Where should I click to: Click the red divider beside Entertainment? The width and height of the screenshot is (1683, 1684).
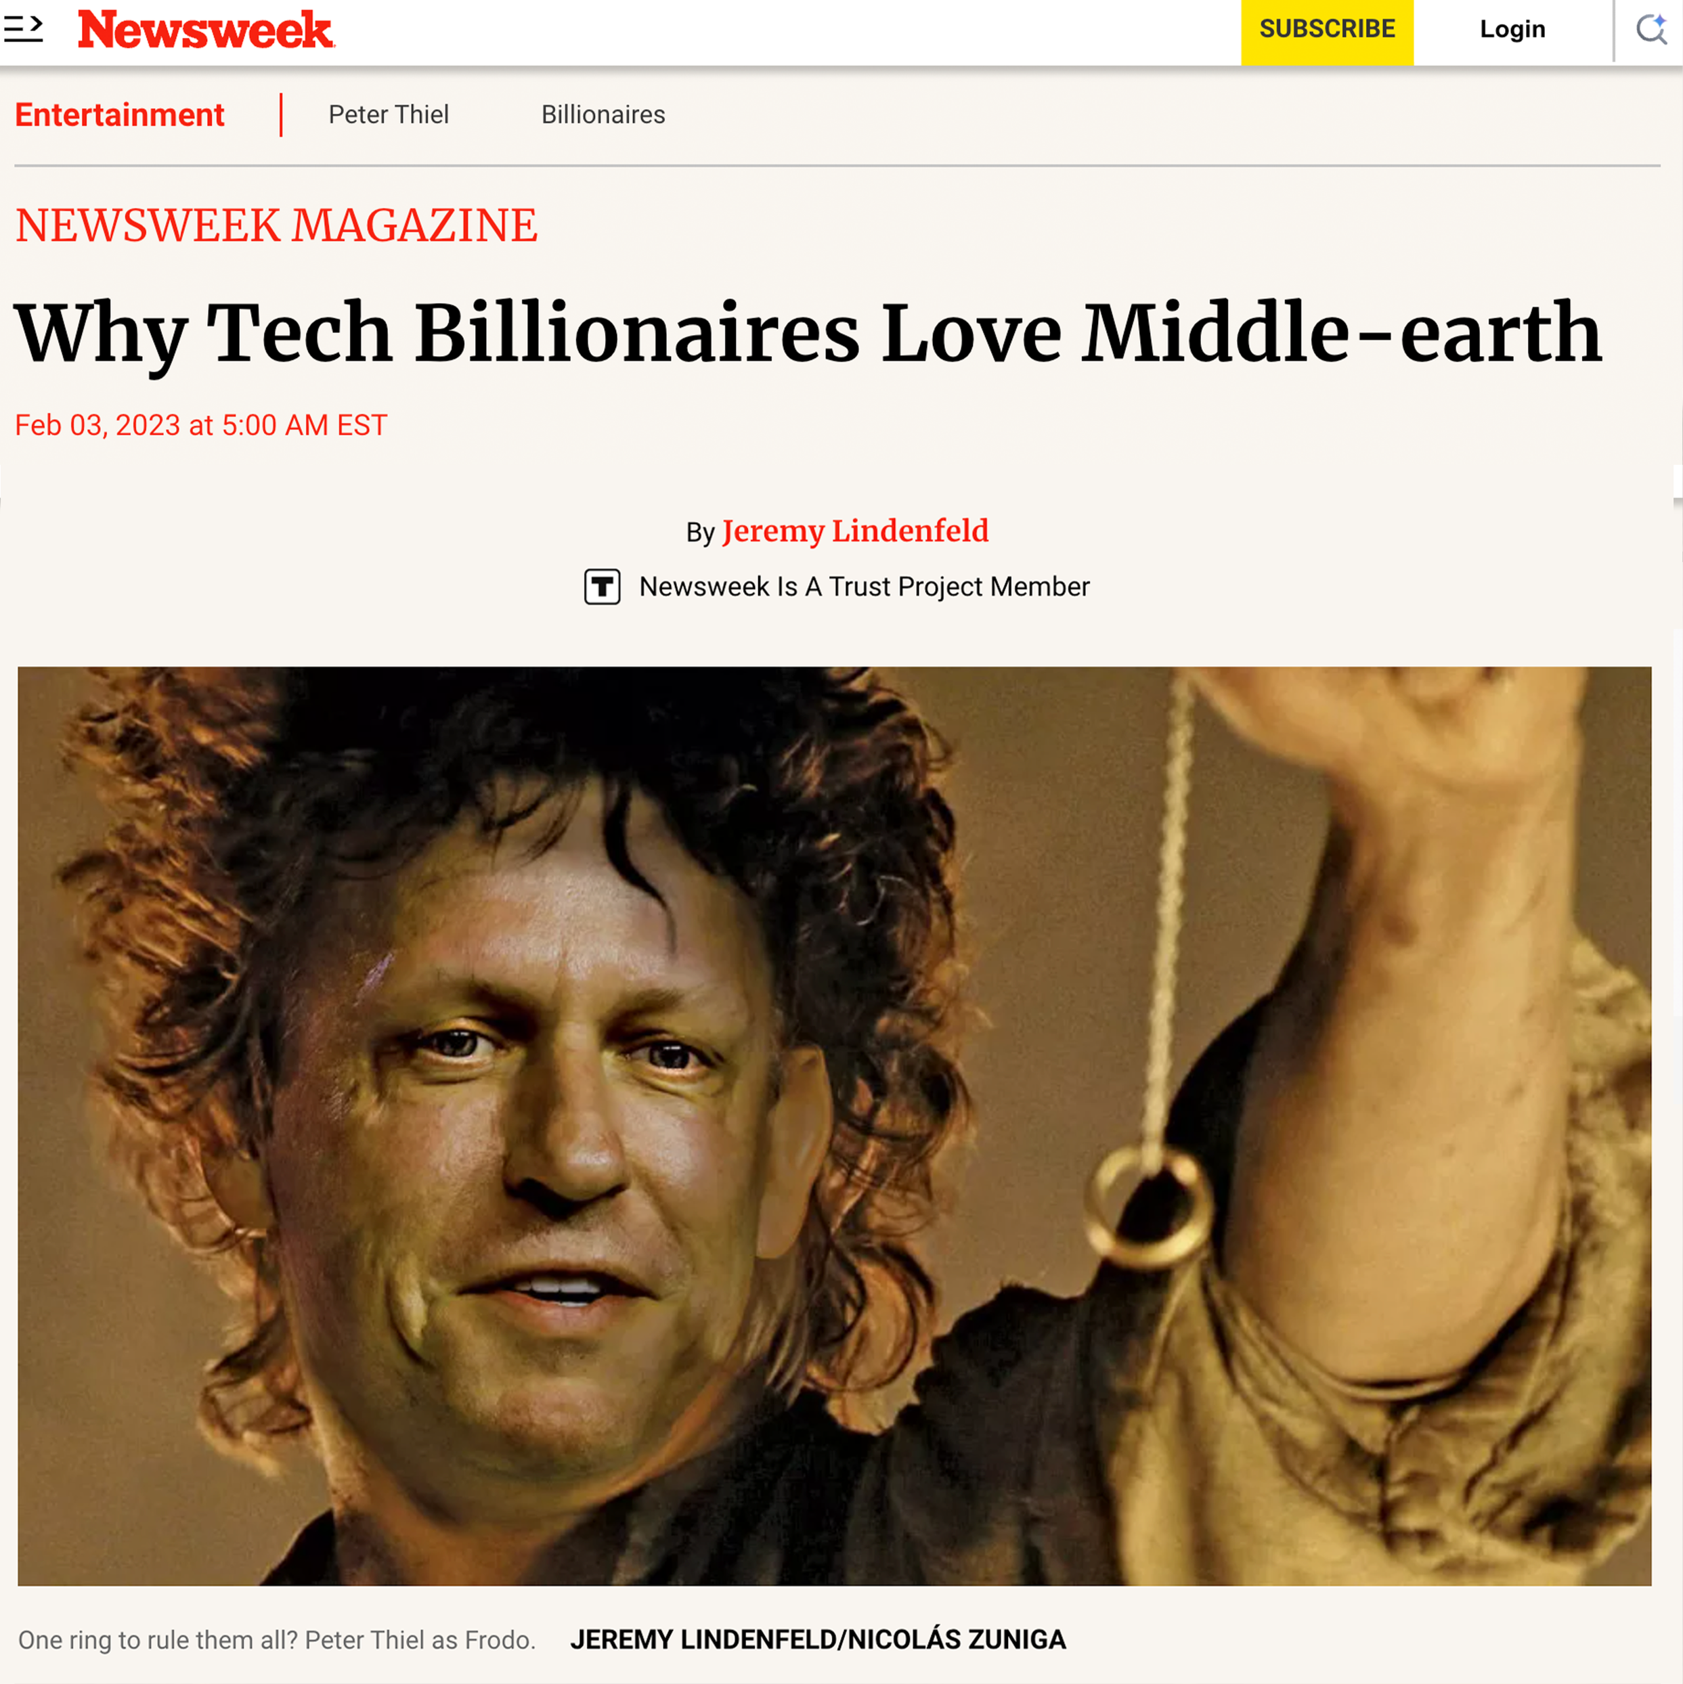coord(281,115)
